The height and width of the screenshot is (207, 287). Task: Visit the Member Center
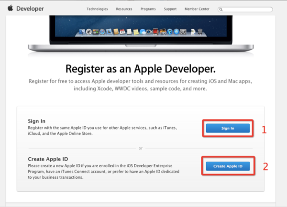(197, 9)
